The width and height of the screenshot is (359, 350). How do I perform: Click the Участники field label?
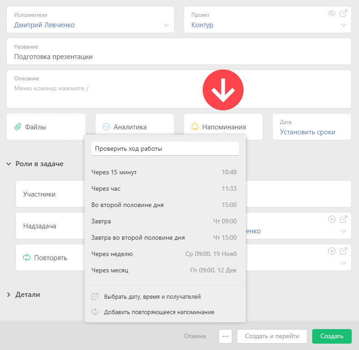[40, 194]
